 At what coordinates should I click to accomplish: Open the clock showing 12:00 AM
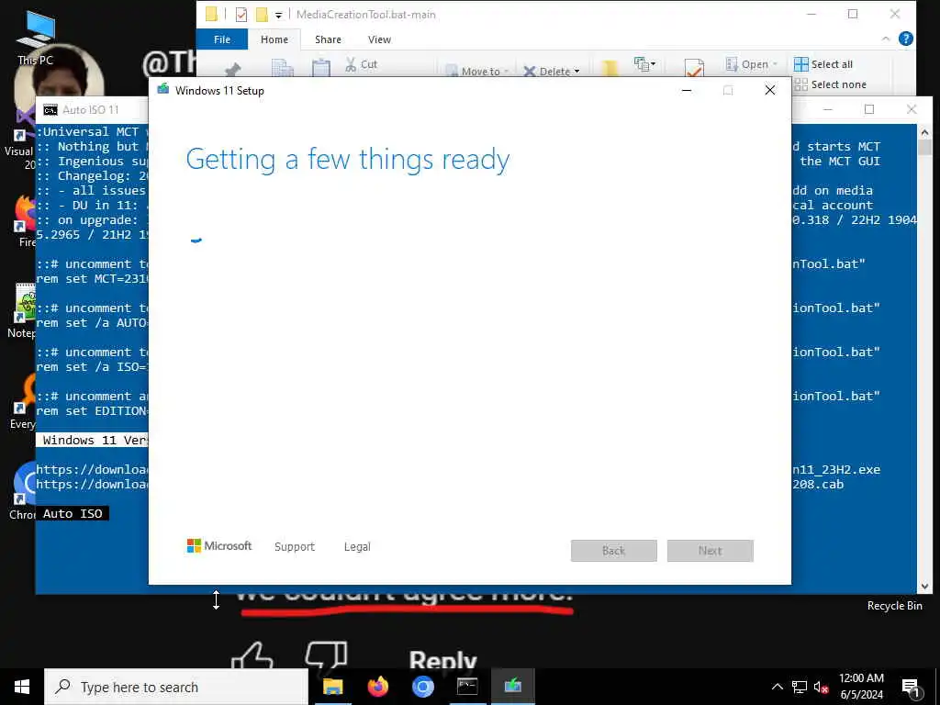coord(861,687)
